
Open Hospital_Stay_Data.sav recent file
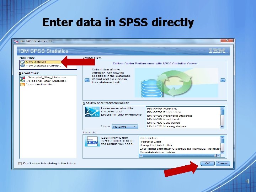pyautogui.click(x=46, y=78)
